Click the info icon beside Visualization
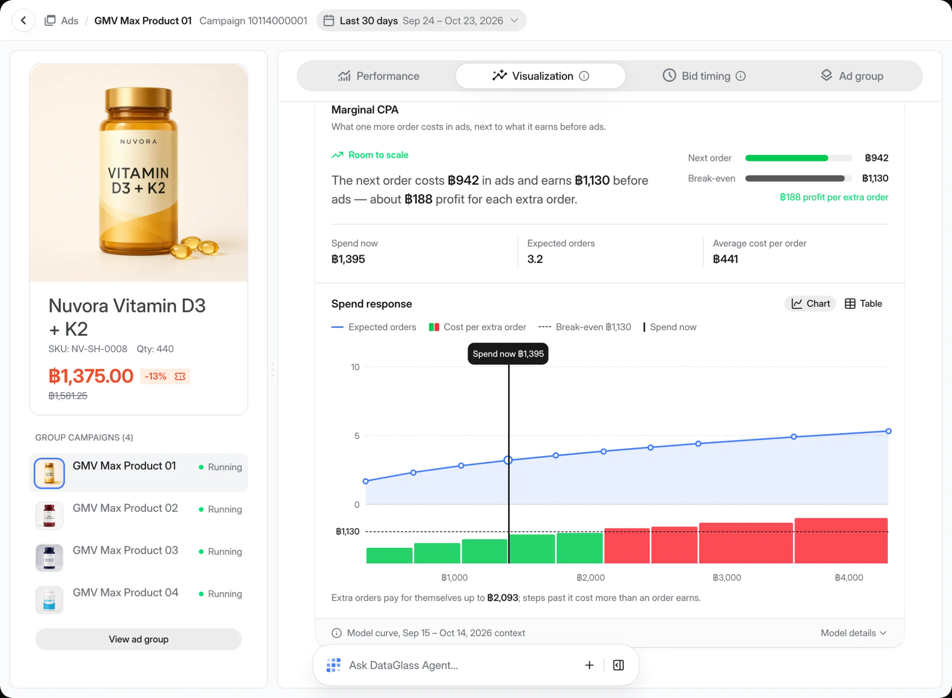Viewport: 952px width, 698px height. click(584, 76)
